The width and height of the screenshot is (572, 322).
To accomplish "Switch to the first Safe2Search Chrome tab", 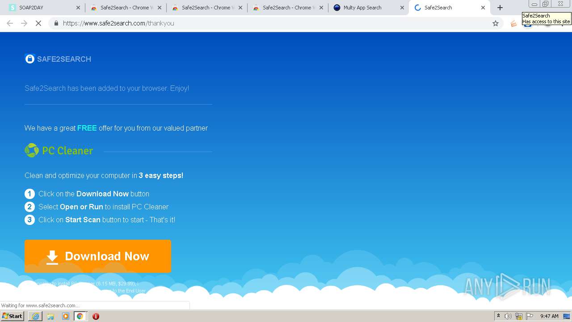I will point(126,8).
